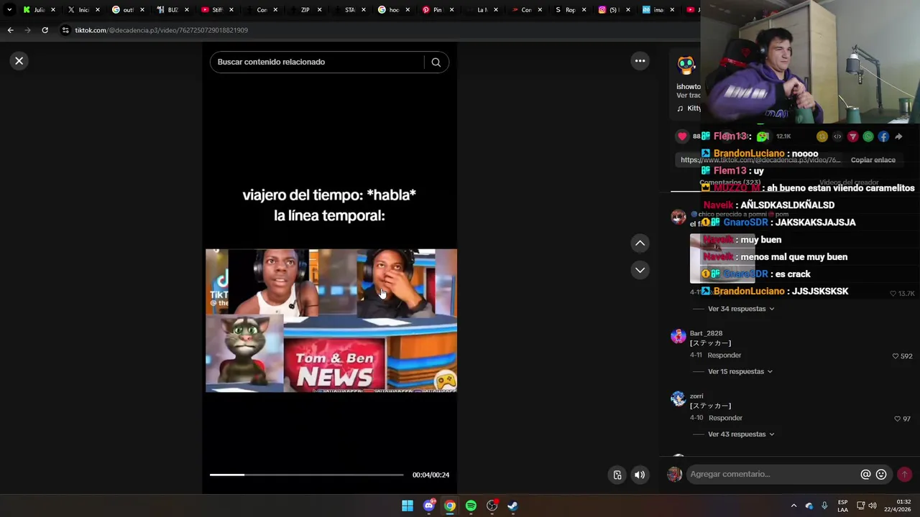Expand Ver 15 respuestas
Viewport: 920px width, 517px height.
click(x=740, y=372)
